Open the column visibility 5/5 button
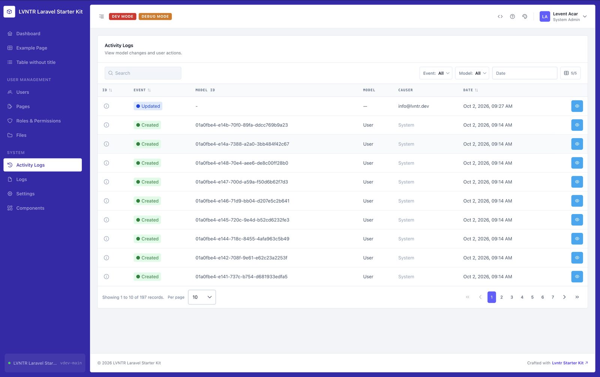 click(x=570, y=73)
